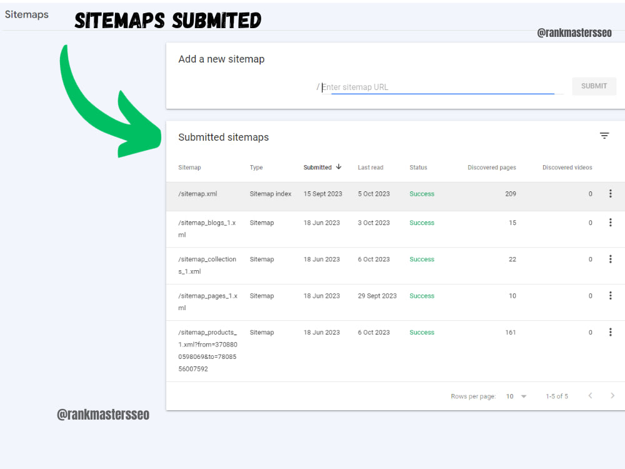
Task: Open more options for sitemap_products_1.xml row
Action: (x=610, y=332)
